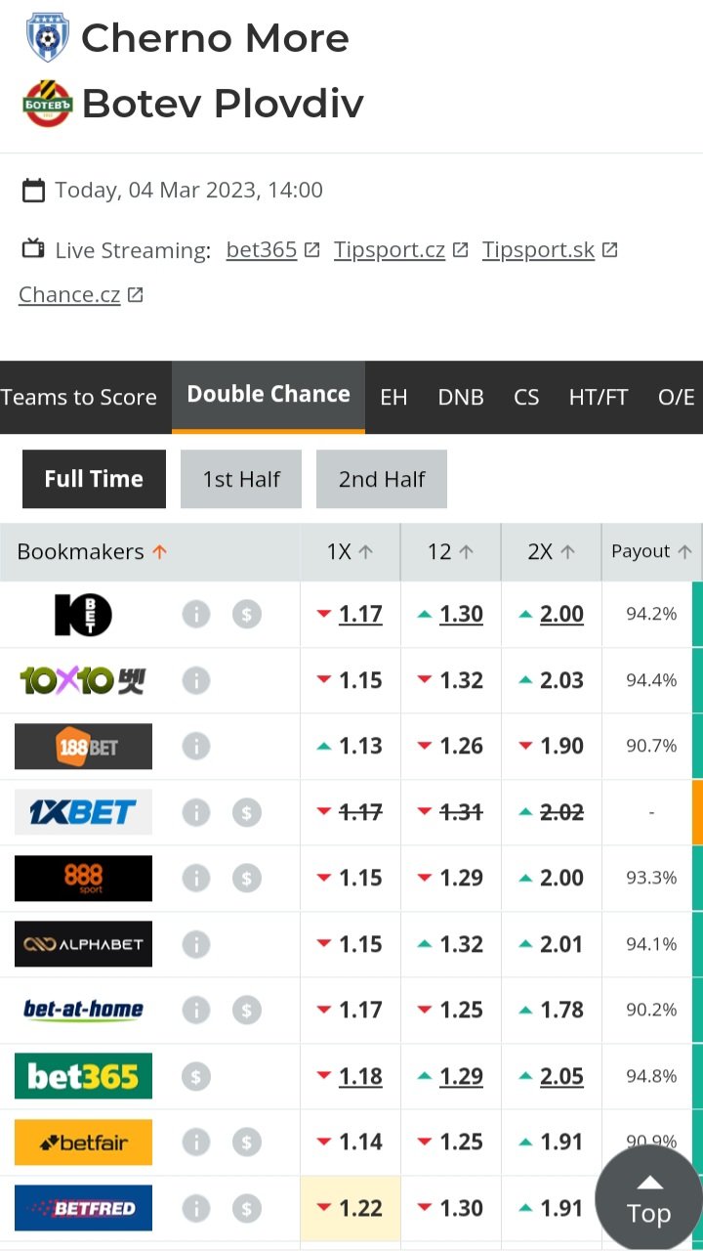Click the info icon beside Alphabet
The height and width of the screenshot is (1251, 703).
[x=196, y=944]
